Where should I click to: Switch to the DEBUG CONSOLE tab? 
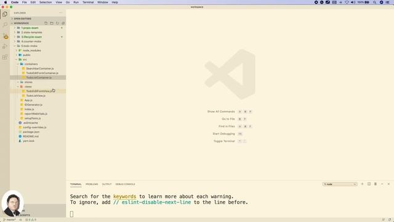126,184
